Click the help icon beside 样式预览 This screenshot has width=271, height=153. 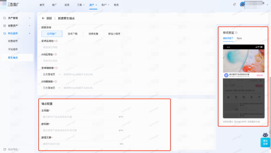pos(236,33)
